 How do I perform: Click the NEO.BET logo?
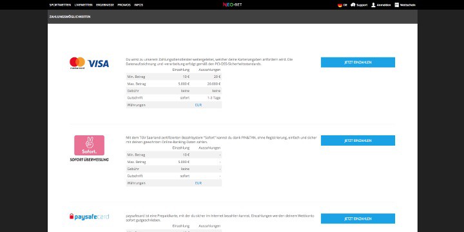tap(232, 5)
